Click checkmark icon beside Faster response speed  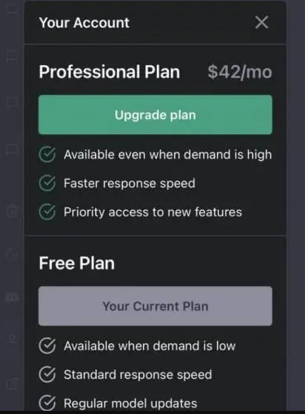click(x=47, y=183)
